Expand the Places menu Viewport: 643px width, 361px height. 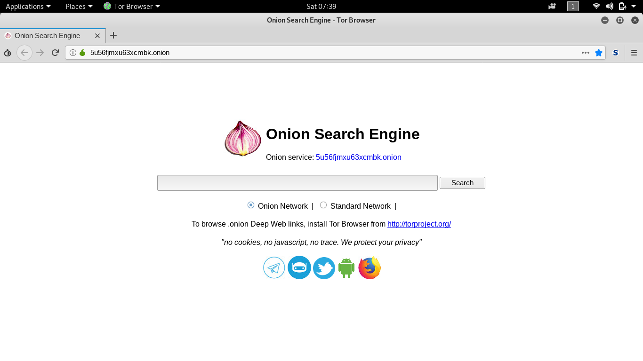coord(79,6)
